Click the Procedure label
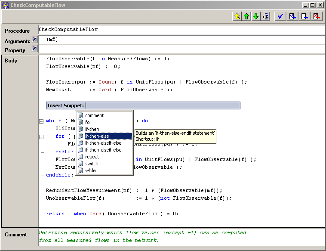Image resolution: width=326 pixels, height=251 pixels. [x=17, y=31]
